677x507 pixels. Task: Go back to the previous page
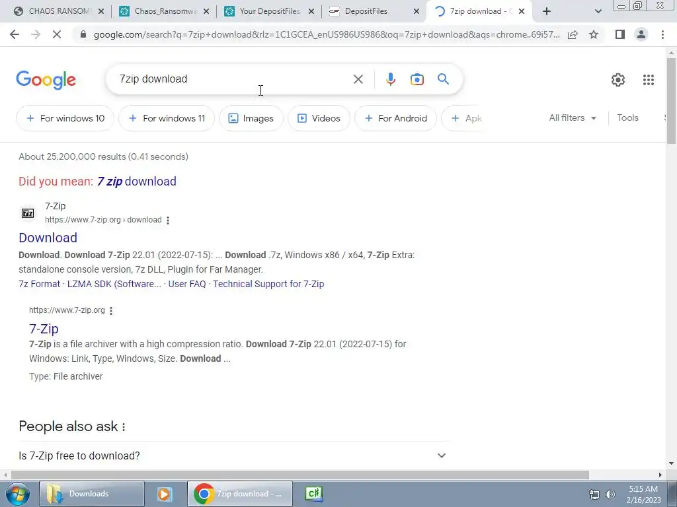[x=15, y=34]
